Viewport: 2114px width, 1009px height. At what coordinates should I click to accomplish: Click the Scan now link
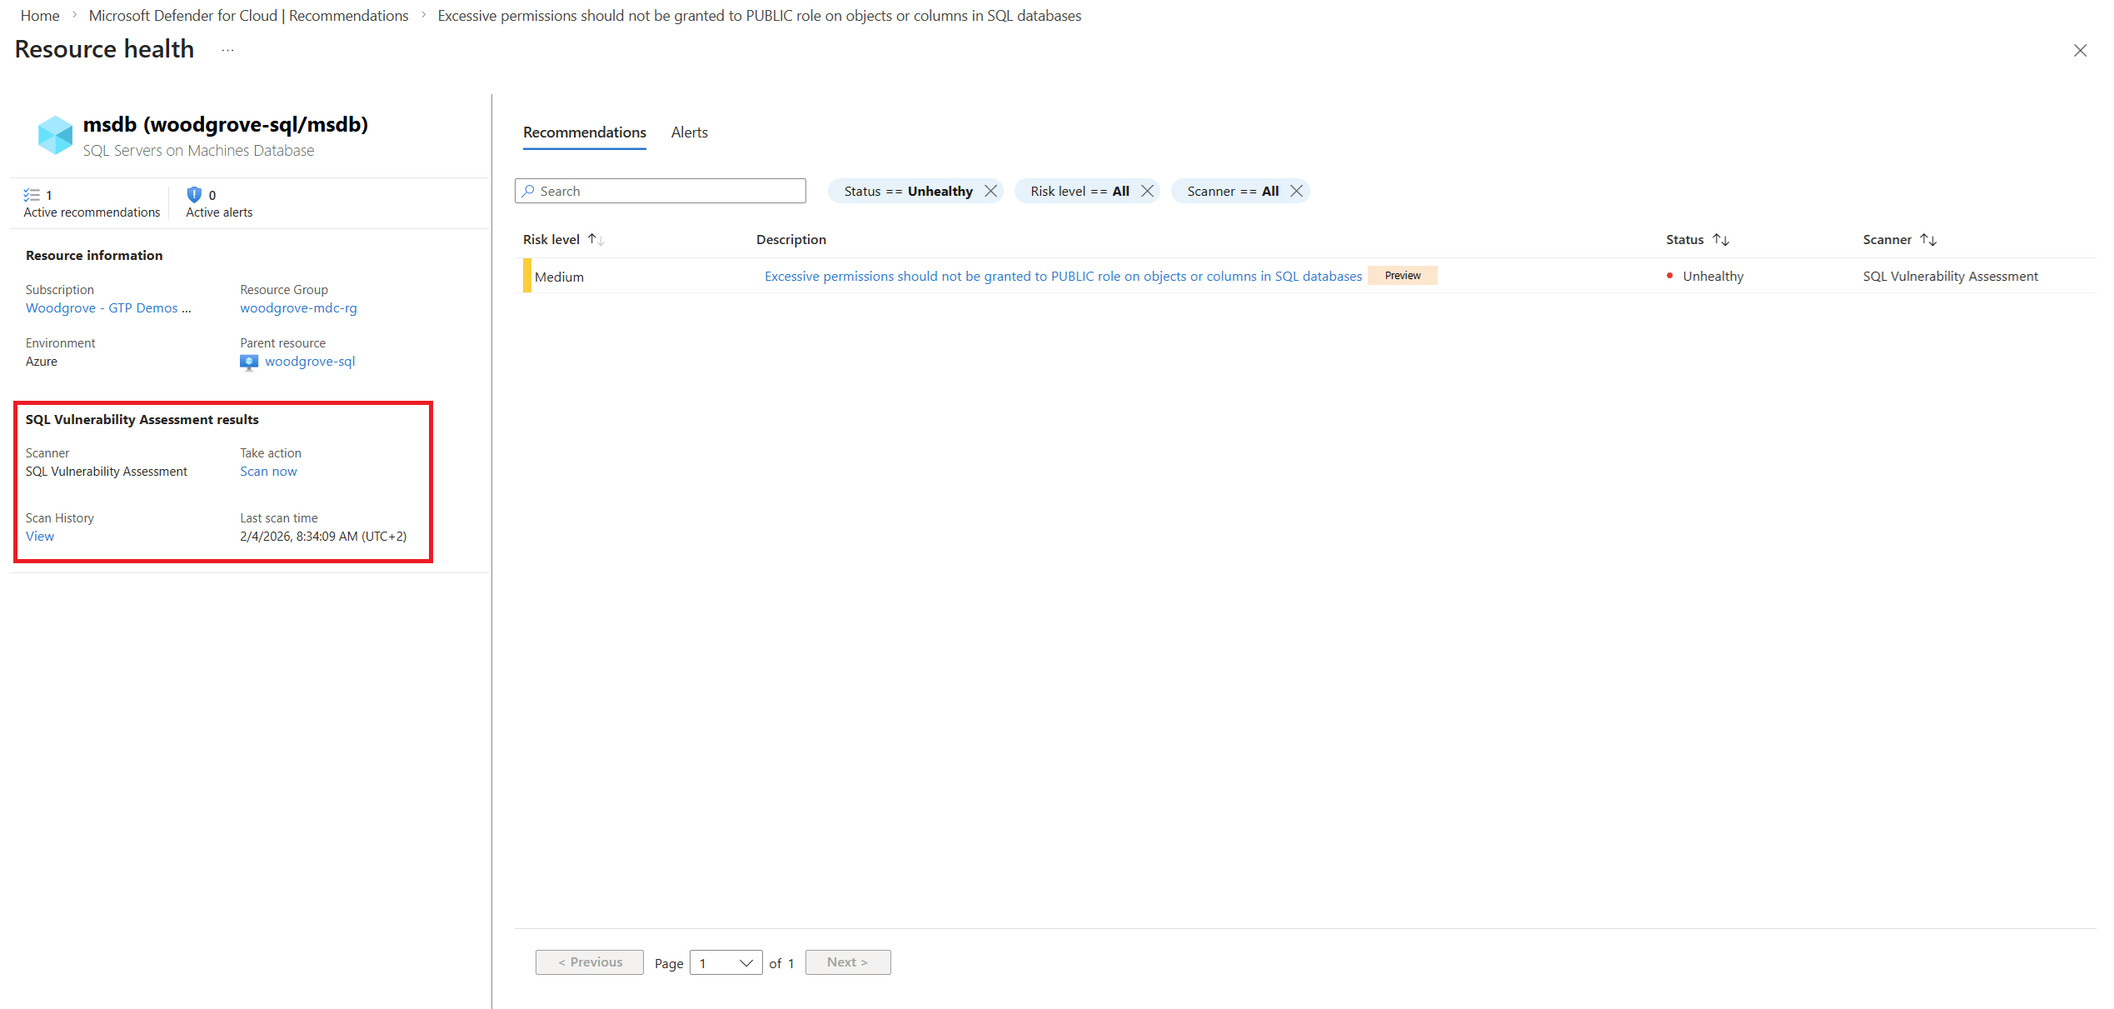268,472
